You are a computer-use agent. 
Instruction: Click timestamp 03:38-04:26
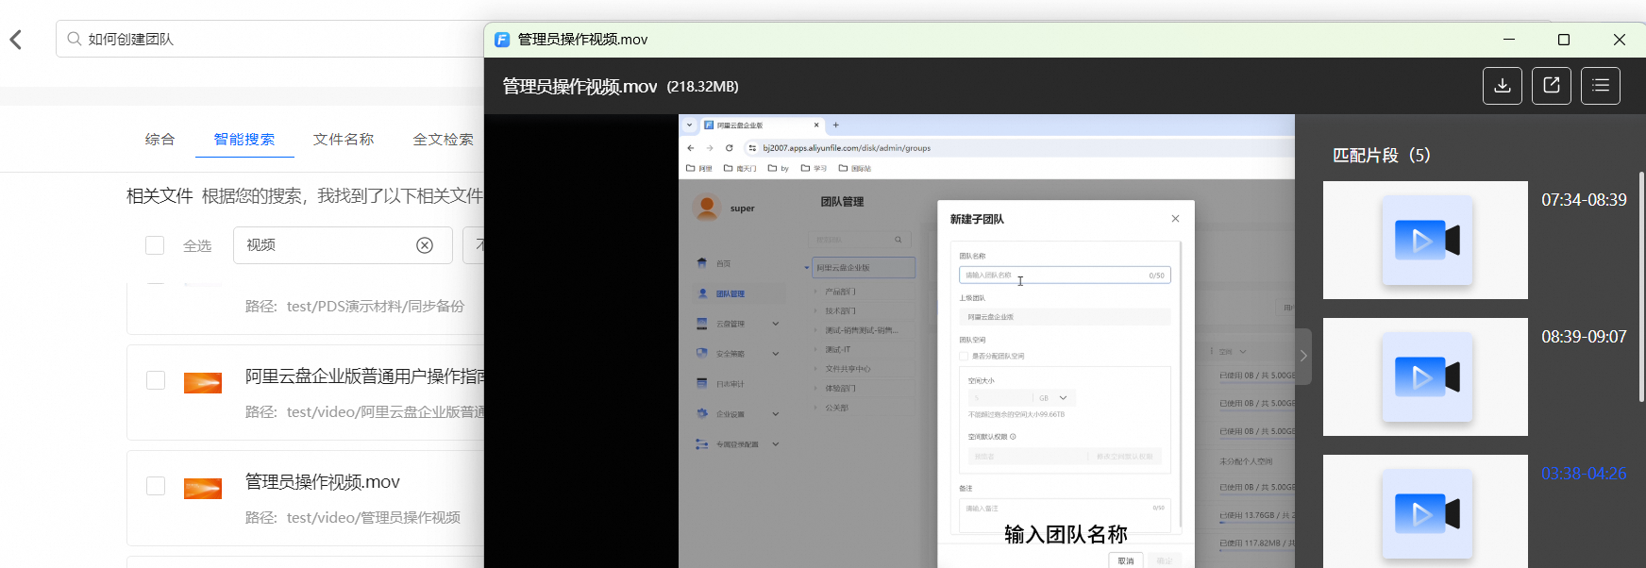tap(1584, 474)
